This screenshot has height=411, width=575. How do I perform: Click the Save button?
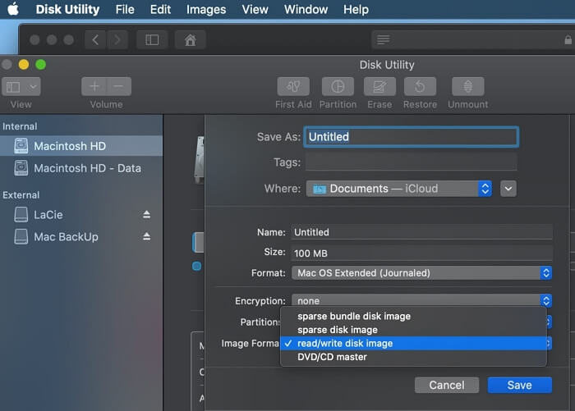(519, 385)
